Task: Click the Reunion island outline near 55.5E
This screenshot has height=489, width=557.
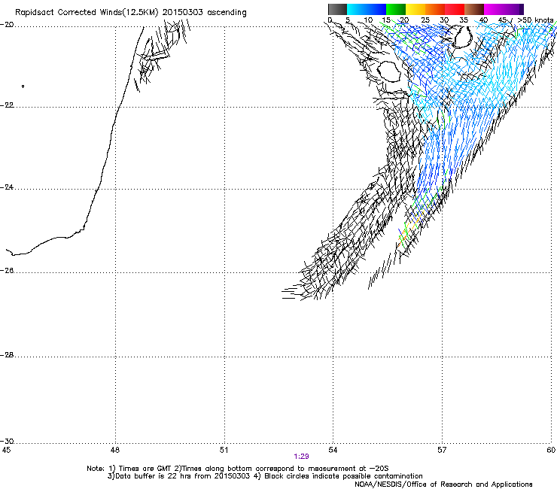Action: tap(389, 71)
